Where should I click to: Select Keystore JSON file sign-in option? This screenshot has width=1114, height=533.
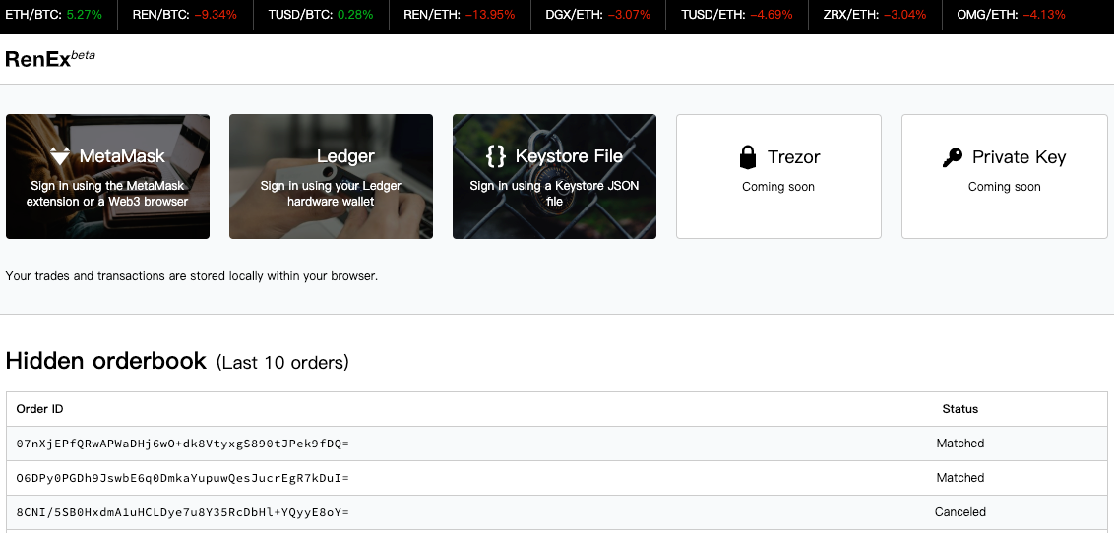pos(554,177)
